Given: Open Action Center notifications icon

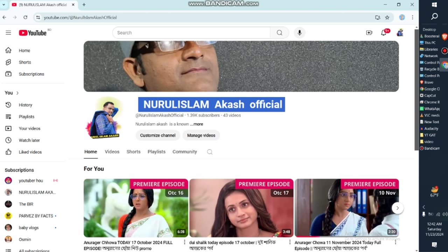Looking at the screenshot, I should pos(434,245).
